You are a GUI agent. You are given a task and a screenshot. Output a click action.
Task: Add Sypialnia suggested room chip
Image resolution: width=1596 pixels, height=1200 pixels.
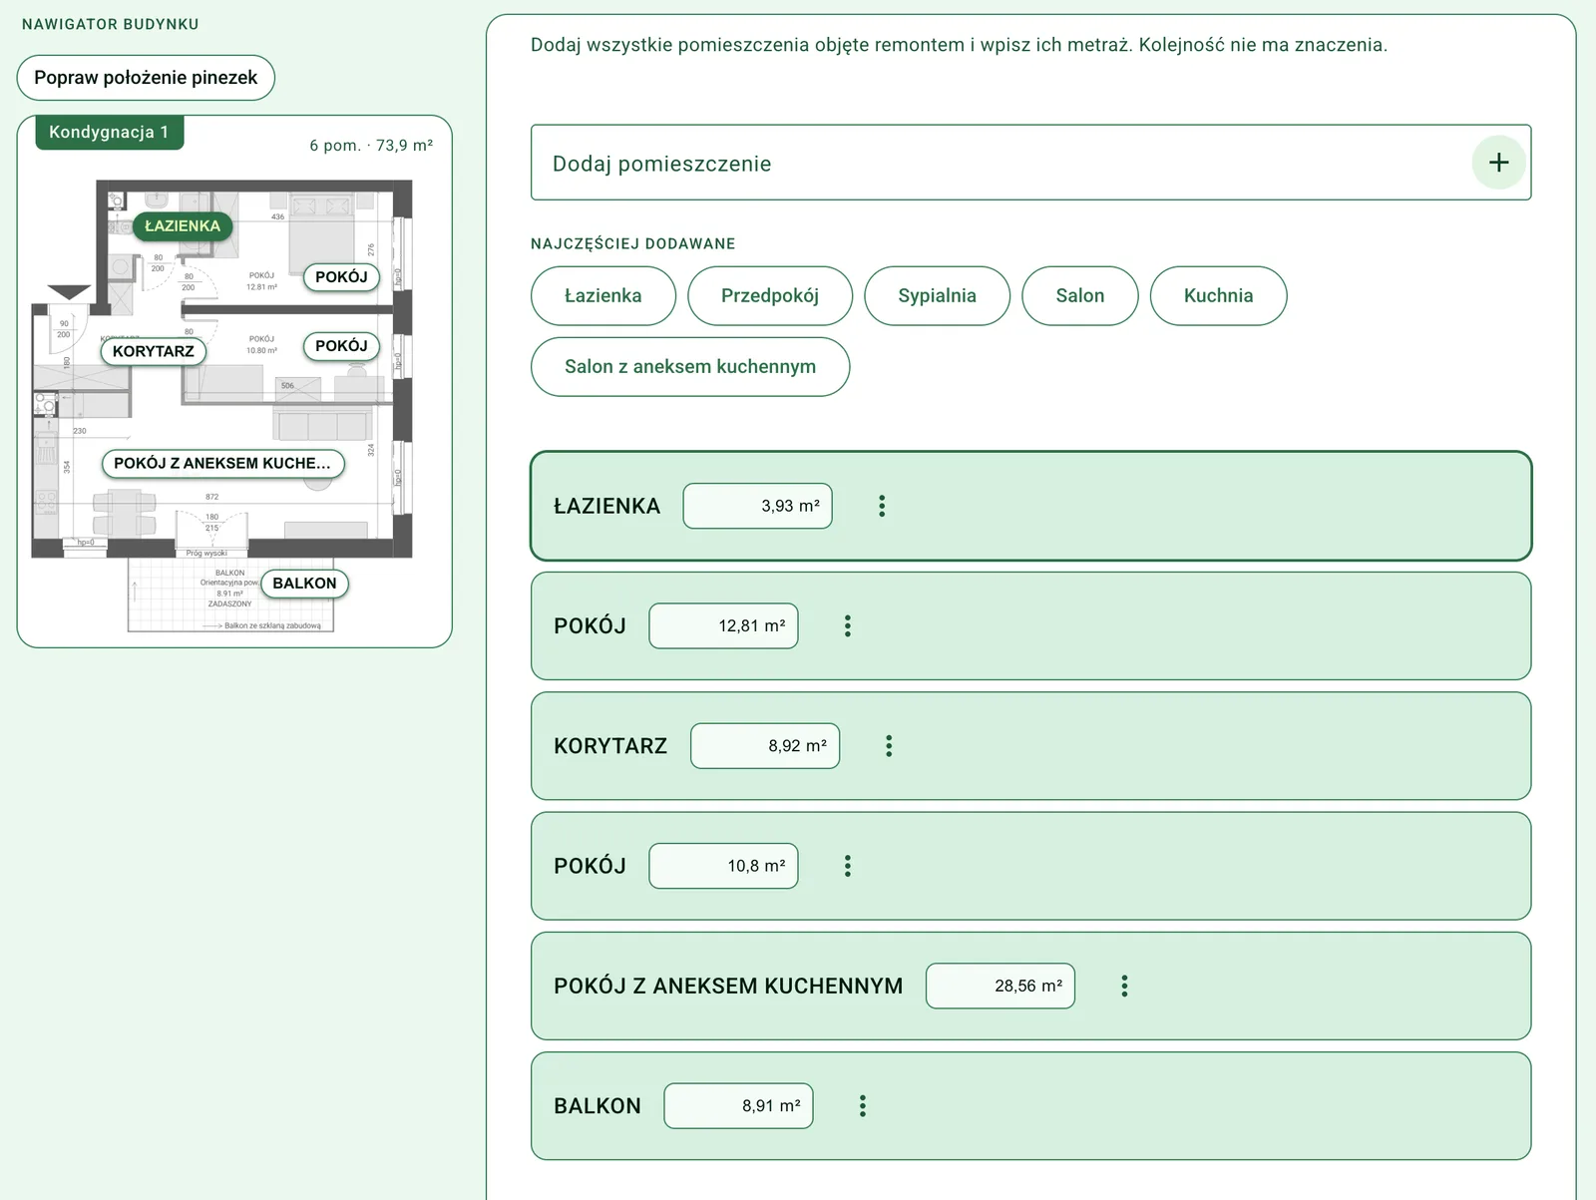[x=938, y=296]
